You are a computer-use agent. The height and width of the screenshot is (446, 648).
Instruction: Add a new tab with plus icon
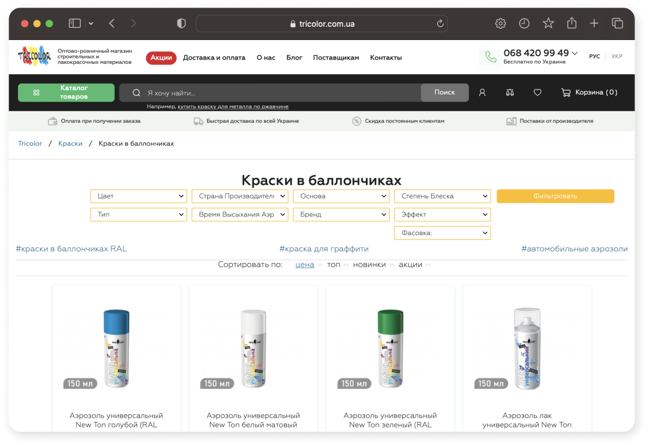594,24
